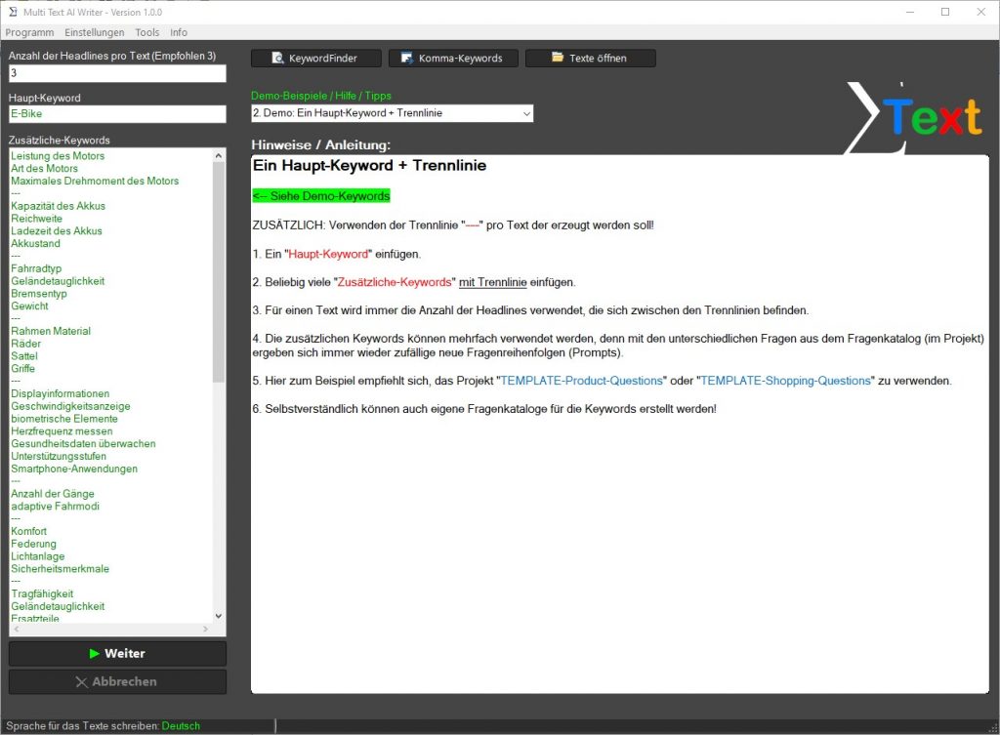This screenshot has height=735, width=1000.
Task: Click the Komma-Keywords button icon
Action: pyautogui.click(x=407, y=59)
